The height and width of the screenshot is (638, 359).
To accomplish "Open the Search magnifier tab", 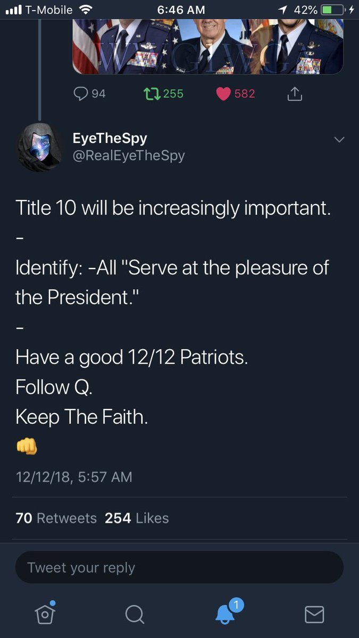I will 135,614.
